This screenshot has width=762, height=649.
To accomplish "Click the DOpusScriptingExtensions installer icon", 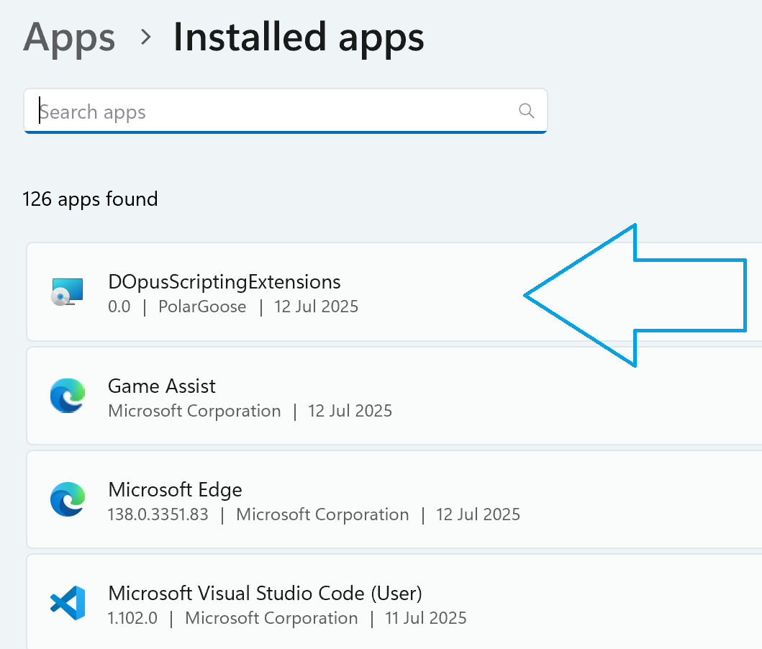I will [x=67, y=292].
